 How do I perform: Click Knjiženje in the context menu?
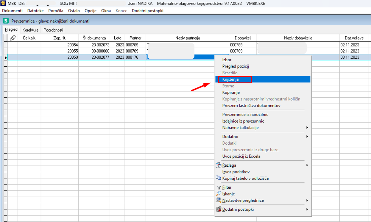click(x=230, y=79)
